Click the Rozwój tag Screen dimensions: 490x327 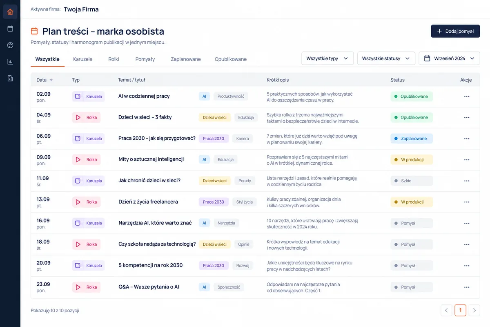[x=243, y=266]
